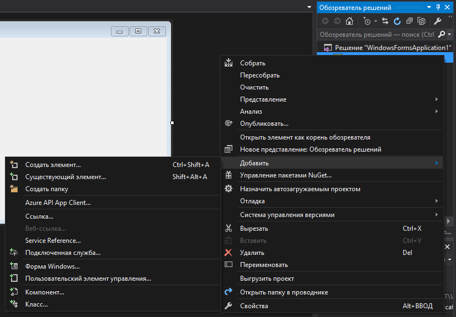Click the class icon beside Класс
The width and height of the screenshot is (456, 317).
click(14, 304)
